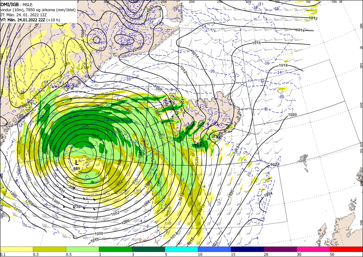Image resolution: width=363 pixels, height=257 pixels.
Task: Click the red '0' isotherm label
Action: pos(140,240)
